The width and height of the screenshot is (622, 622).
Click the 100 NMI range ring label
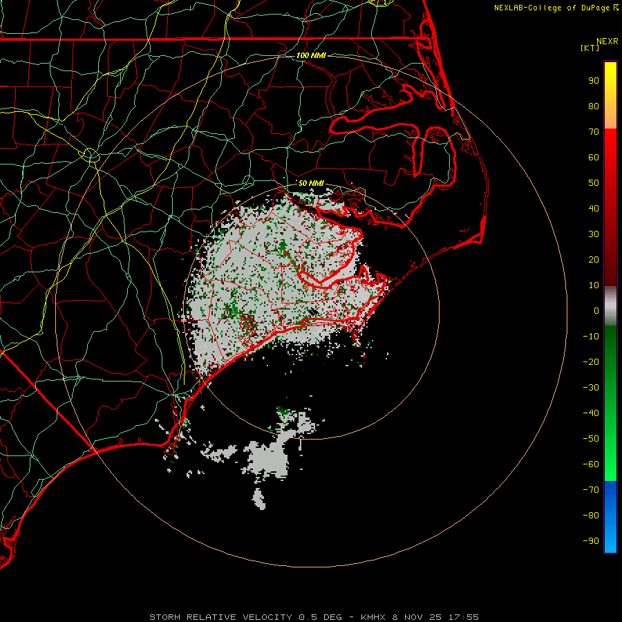[x=311, y=55]
